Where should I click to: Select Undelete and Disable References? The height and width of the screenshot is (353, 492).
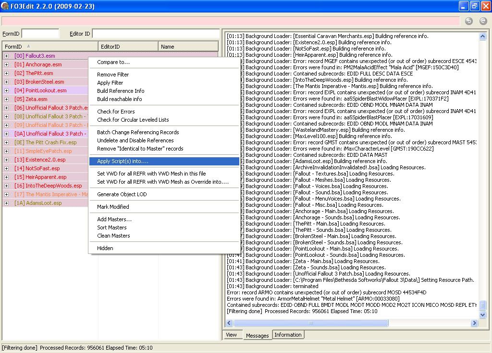coord(164,141)
